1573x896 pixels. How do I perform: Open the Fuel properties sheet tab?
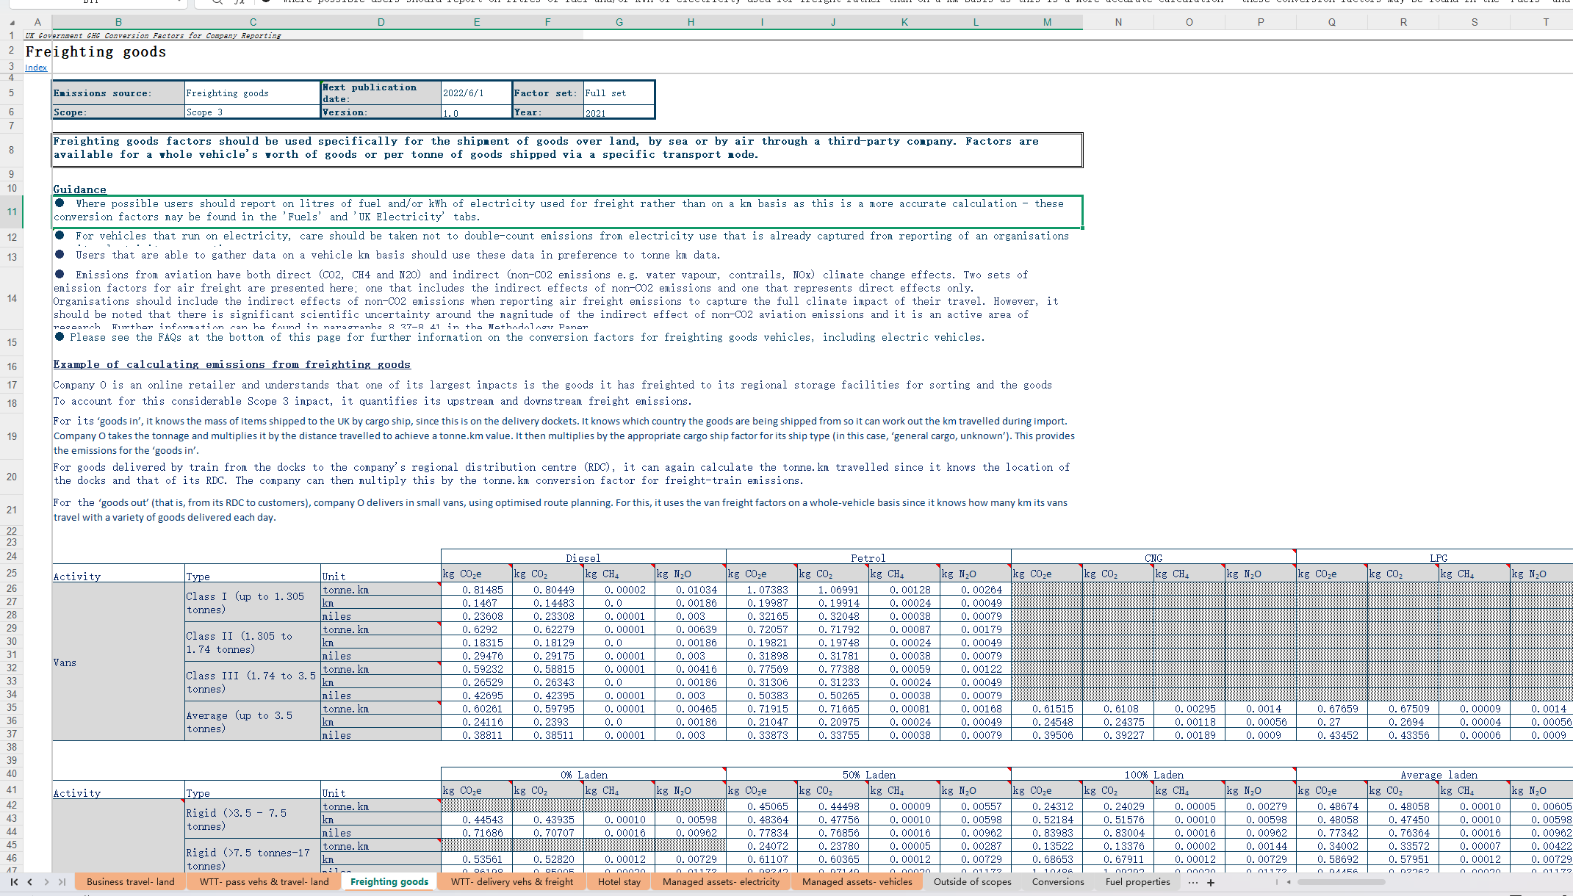(1137, 882)
